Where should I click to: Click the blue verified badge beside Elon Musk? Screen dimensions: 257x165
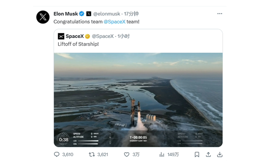82,14
